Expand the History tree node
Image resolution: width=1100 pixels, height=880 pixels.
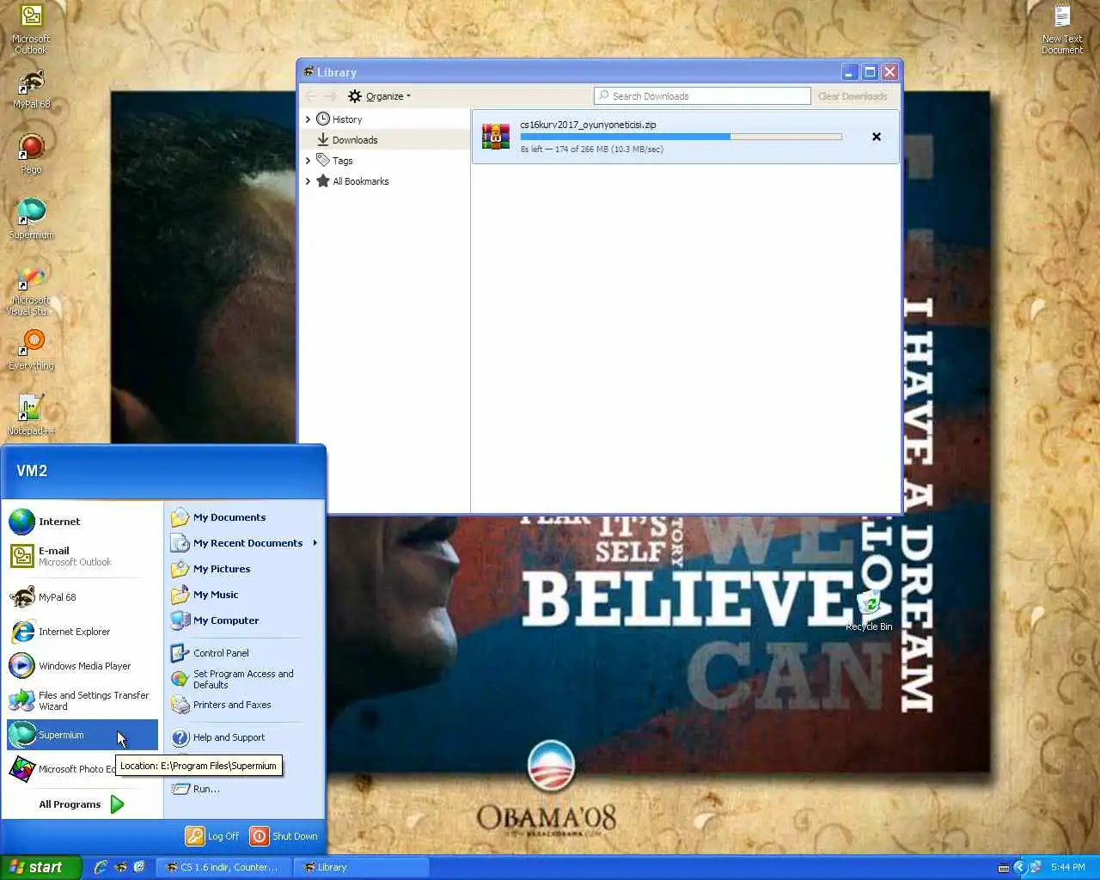(x=308, y=119)
